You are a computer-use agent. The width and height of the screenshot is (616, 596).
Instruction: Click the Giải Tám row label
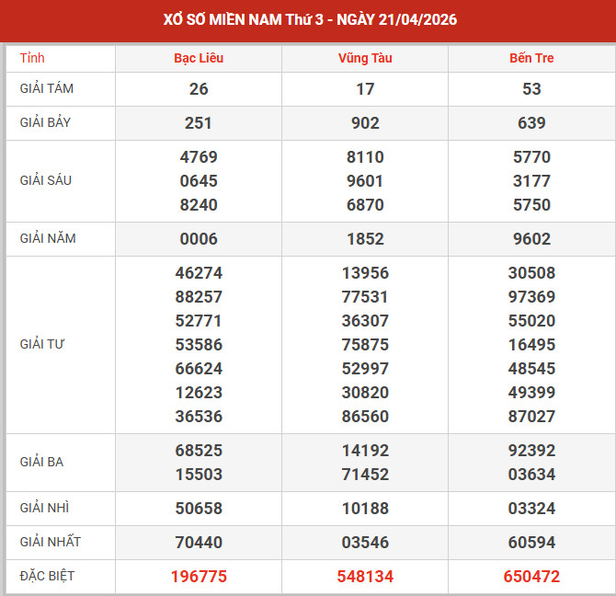coord(46,88)
